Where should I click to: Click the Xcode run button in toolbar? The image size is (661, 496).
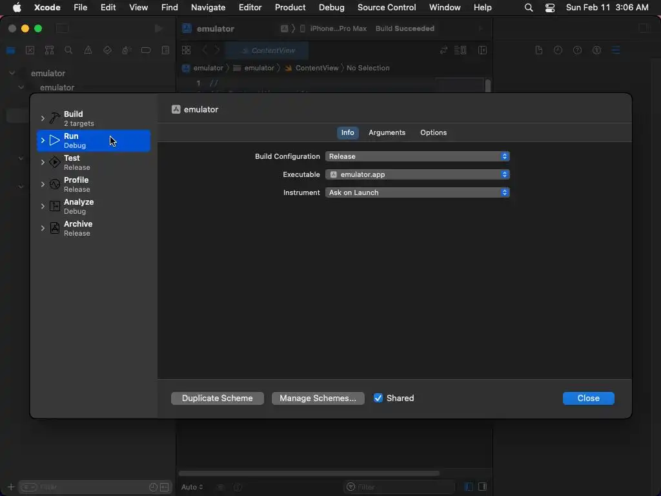pos(159,28)
